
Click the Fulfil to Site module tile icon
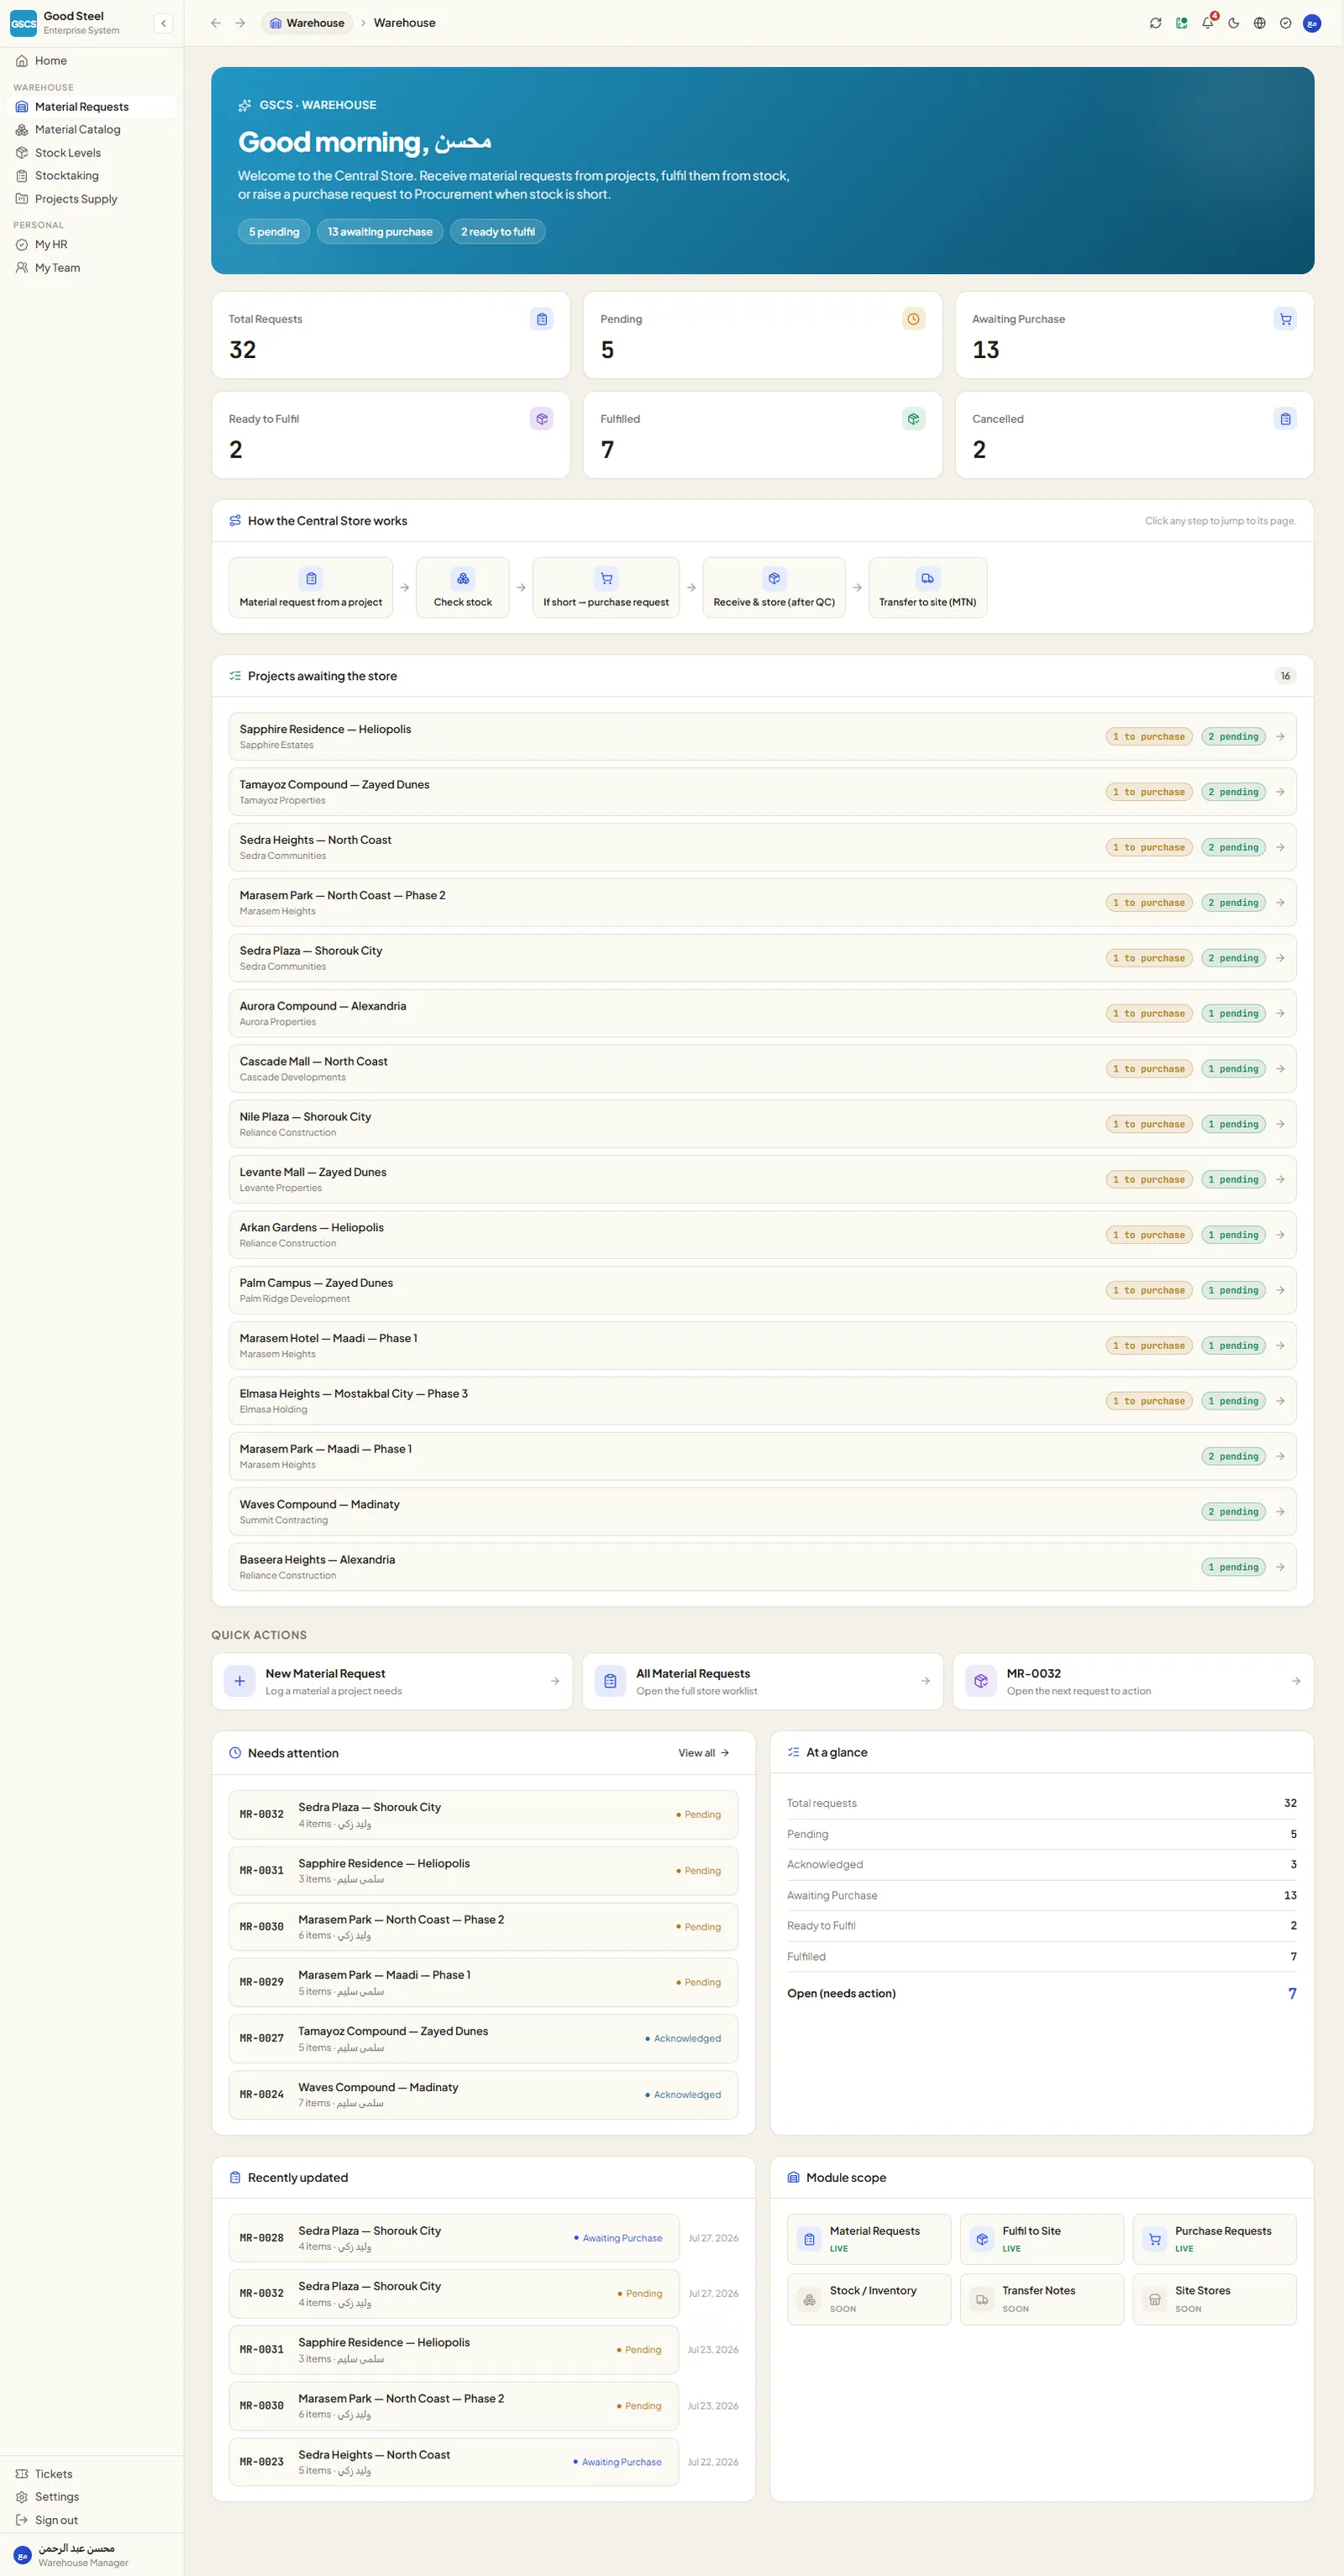pos(982,2239)
